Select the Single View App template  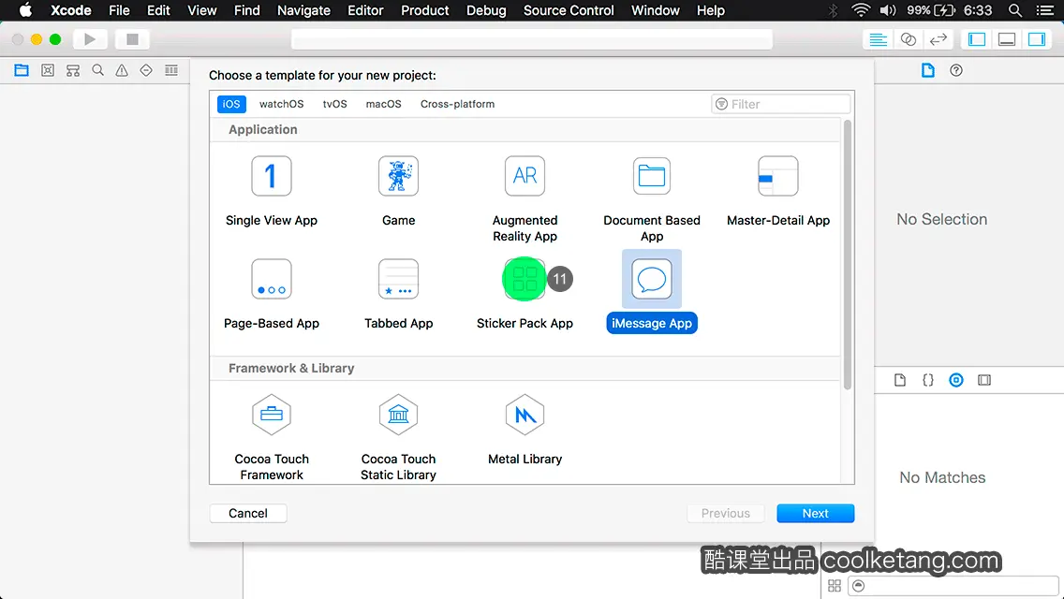272,191
